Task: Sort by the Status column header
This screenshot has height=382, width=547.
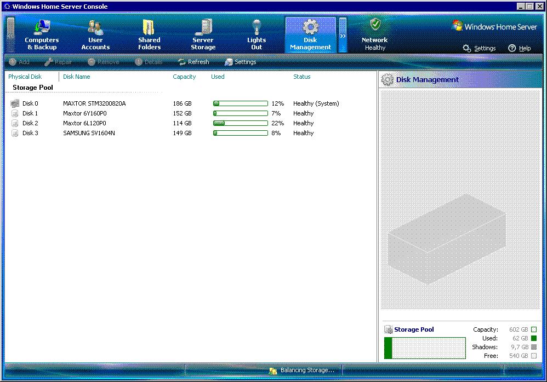Action: [302, 77]
